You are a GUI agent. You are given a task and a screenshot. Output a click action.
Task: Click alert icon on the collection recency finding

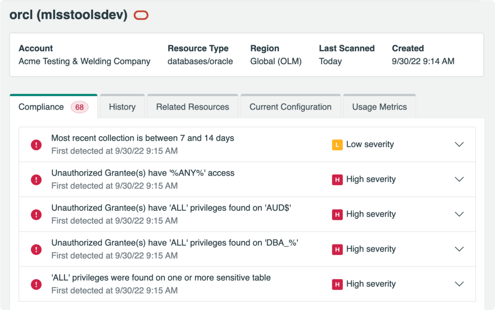[36, 144]
